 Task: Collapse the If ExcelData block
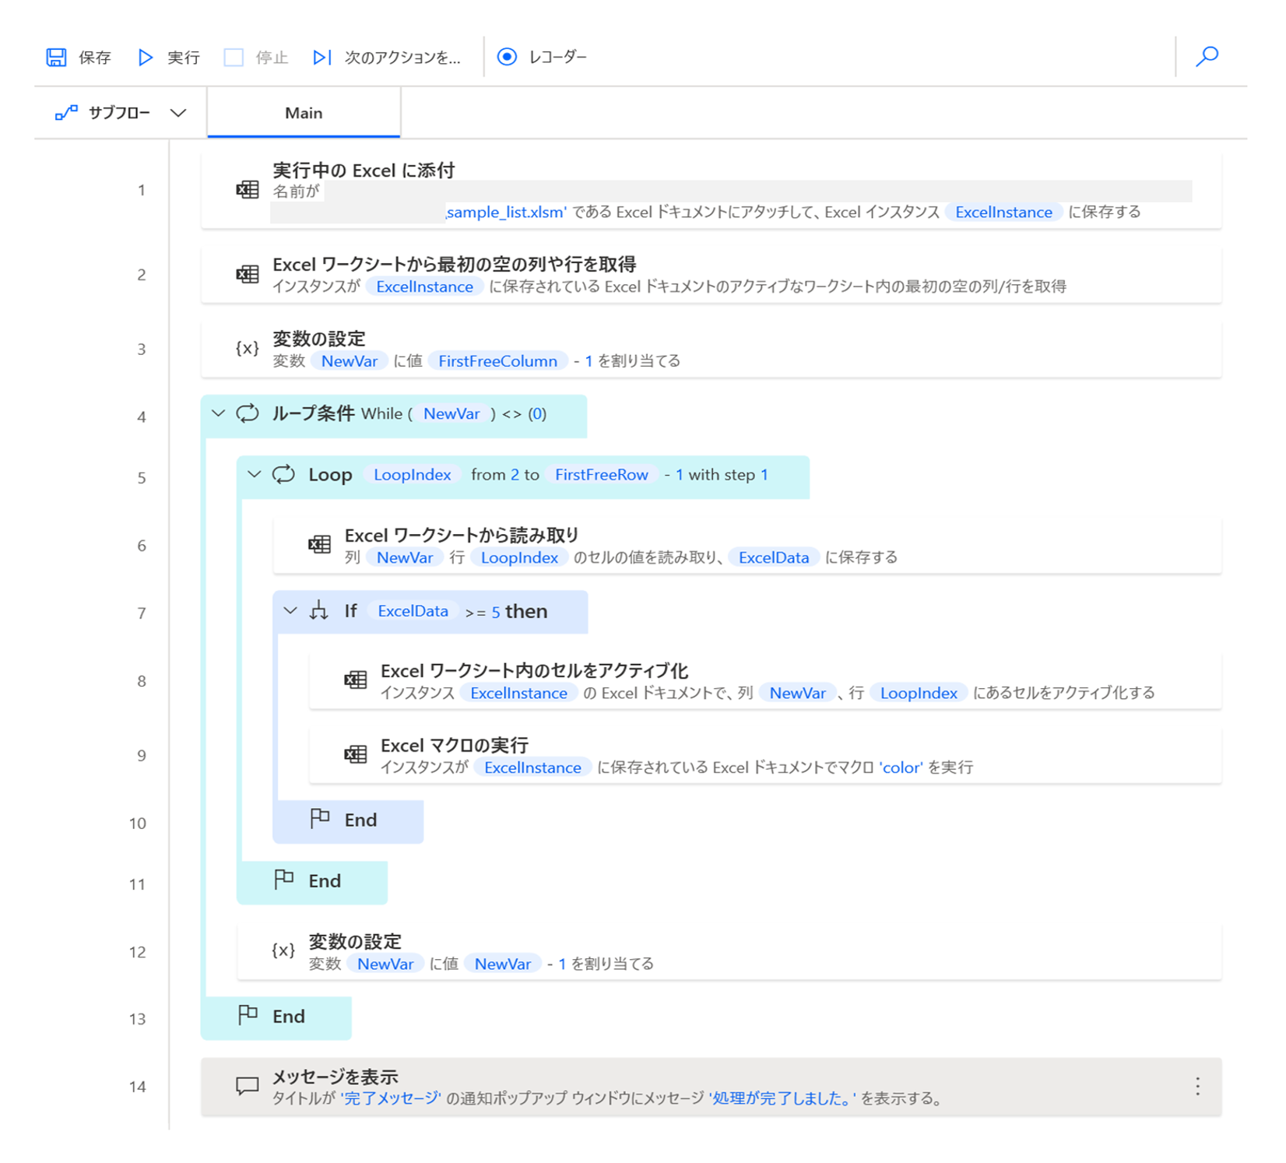coord(290,611)
